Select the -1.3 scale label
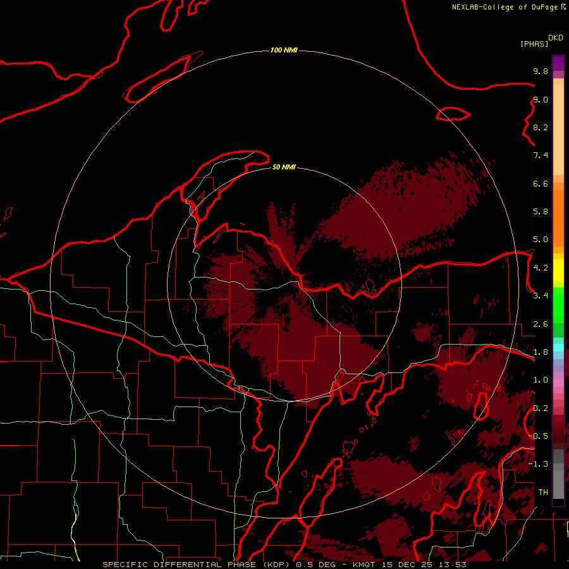The image size is (569, 569). coord(538,464)
